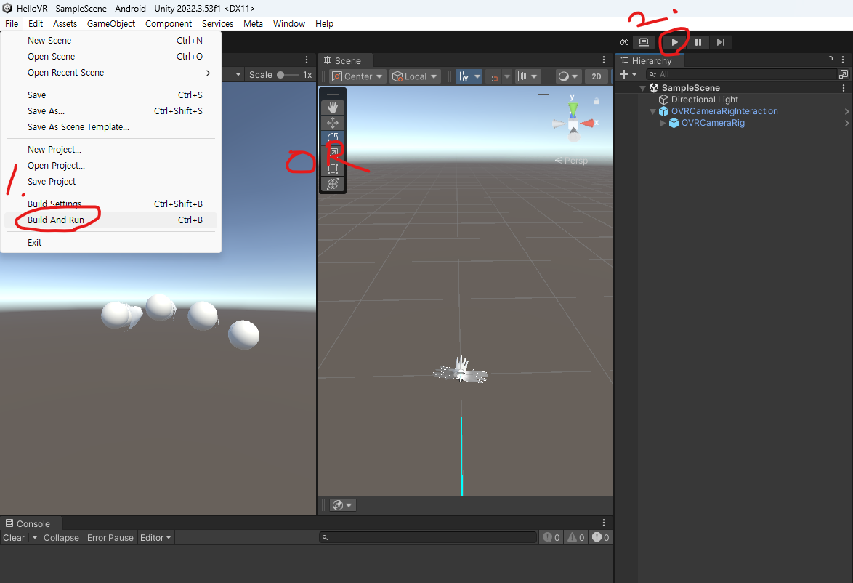Open the grid snapping dropdown arrow
Screen dimensions: 853x583
(507, 76)
